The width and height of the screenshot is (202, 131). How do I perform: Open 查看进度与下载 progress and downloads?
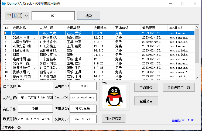pos(179,87)
